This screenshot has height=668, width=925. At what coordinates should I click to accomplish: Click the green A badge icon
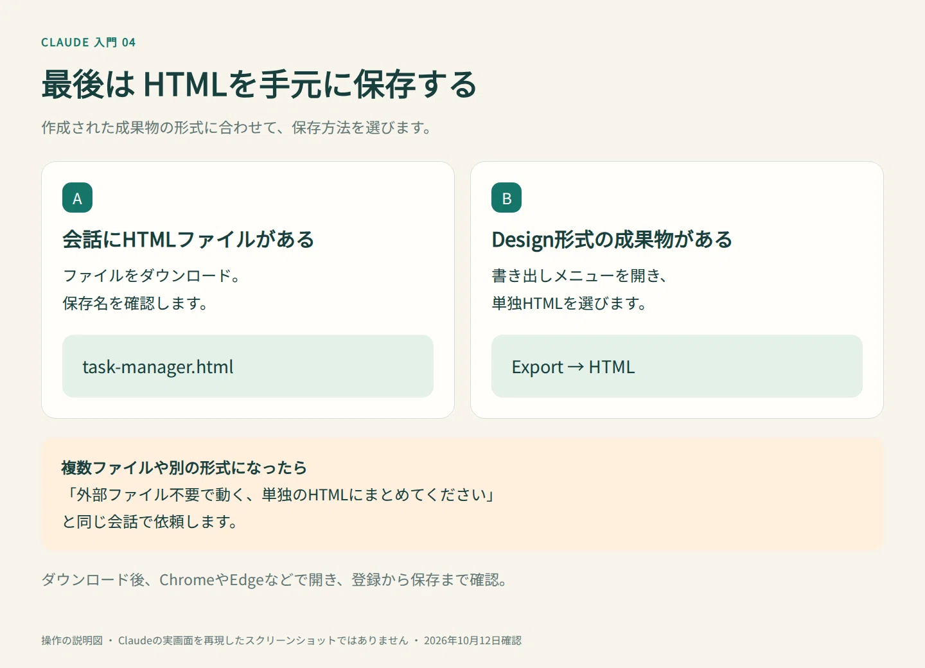[x=77, y=198]
